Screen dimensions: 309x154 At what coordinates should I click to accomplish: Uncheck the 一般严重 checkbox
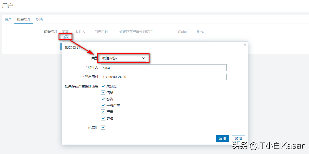click(x=103, y=106)
